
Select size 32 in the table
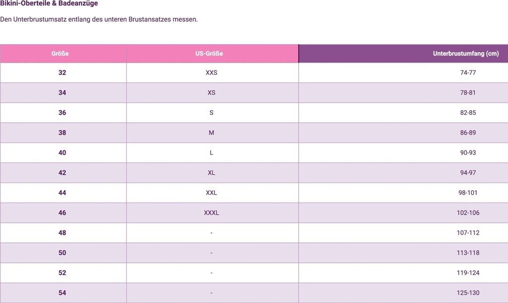pyautogui.click(x=62, y=73)
